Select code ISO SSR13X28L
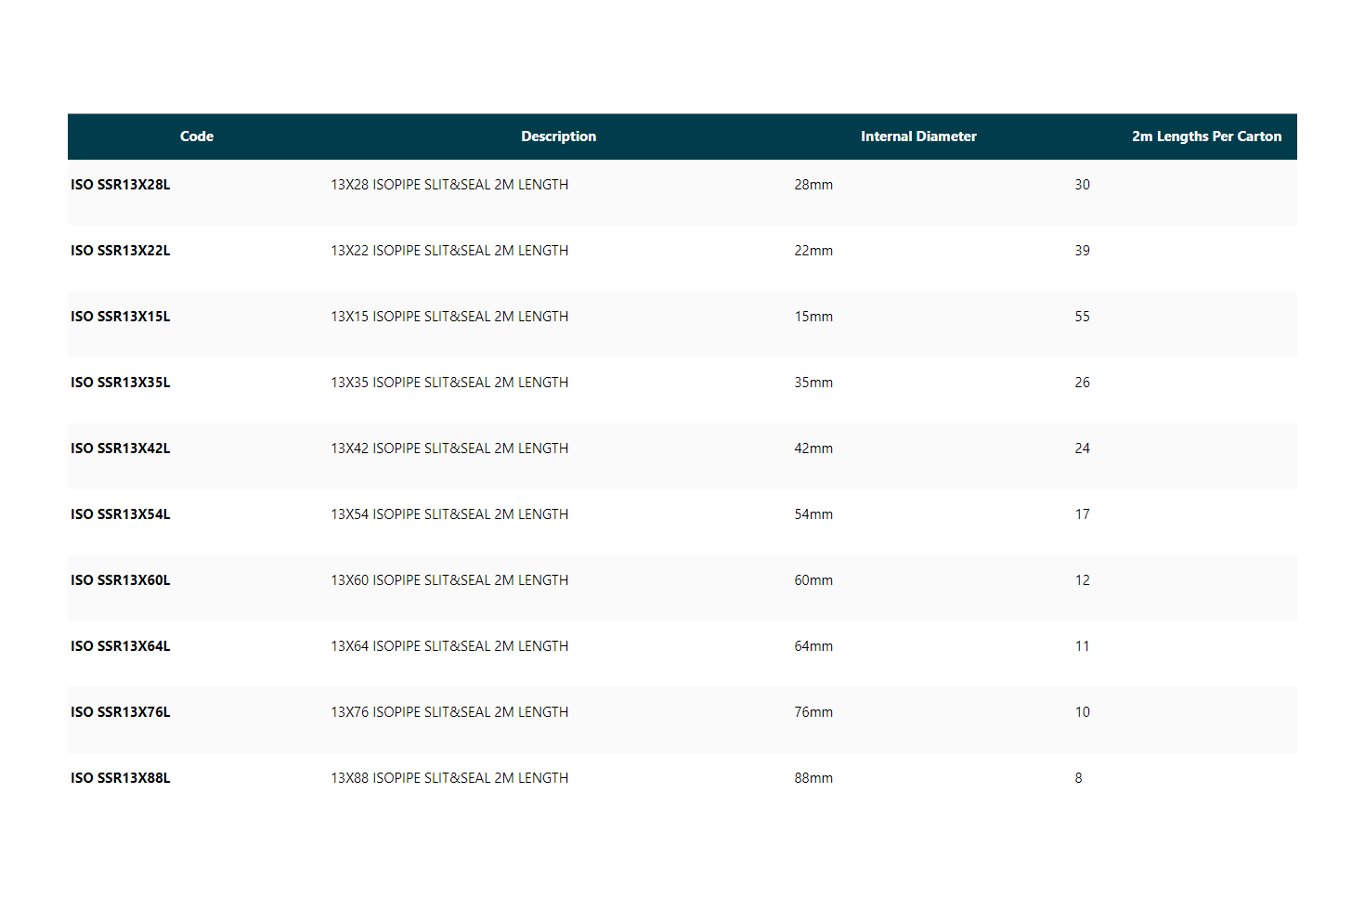This screenshot has width=1365, height=910. (121, 185)
